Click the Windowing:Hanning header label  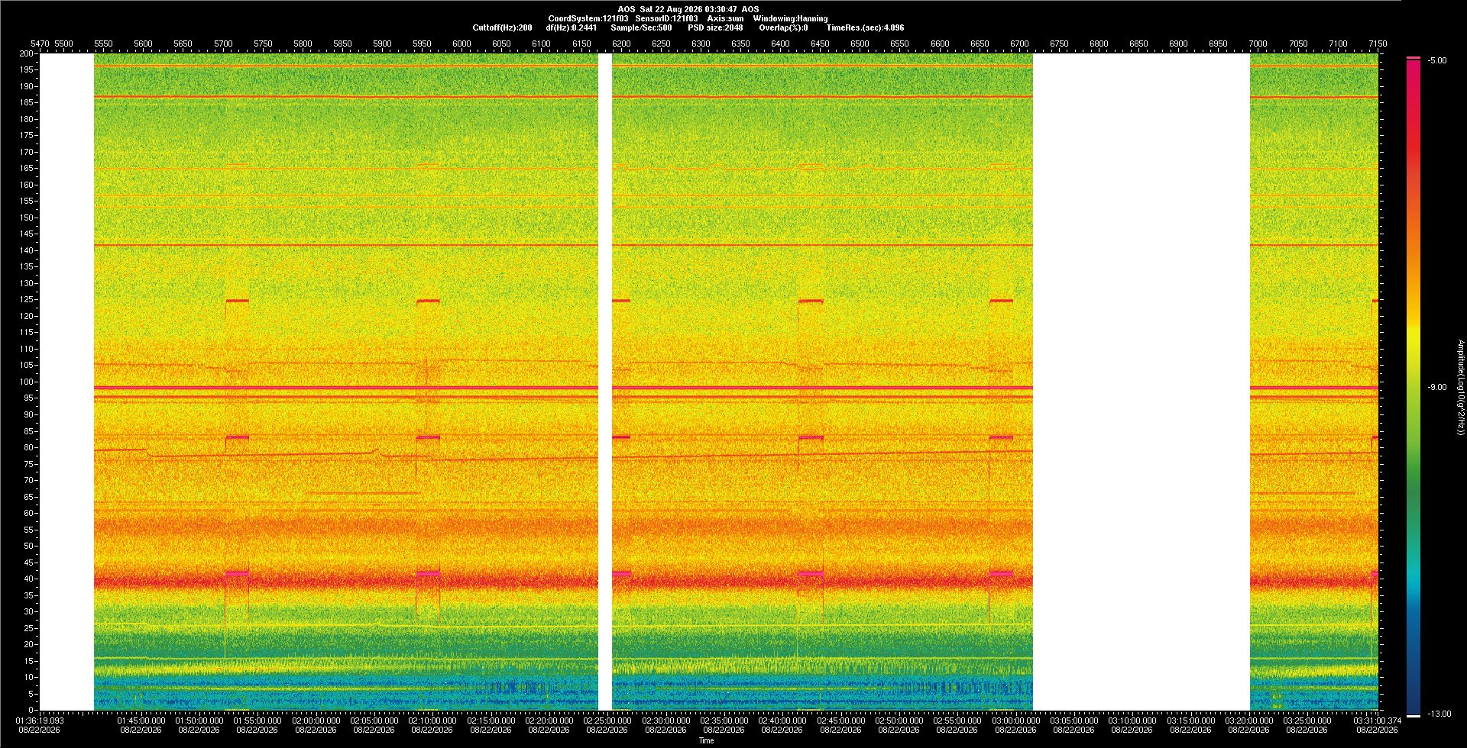tap(790, 18)
